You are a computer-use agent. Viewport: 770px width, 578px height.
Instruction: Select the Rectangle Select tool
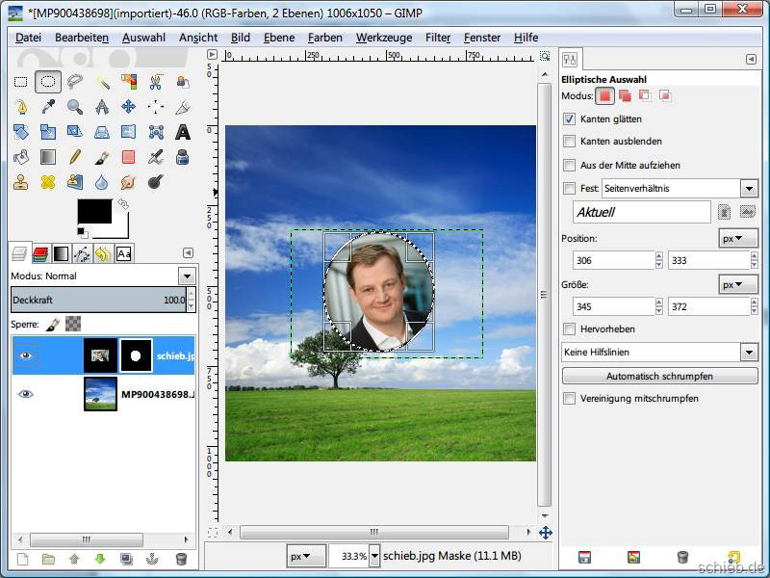[x=20, y=82]
